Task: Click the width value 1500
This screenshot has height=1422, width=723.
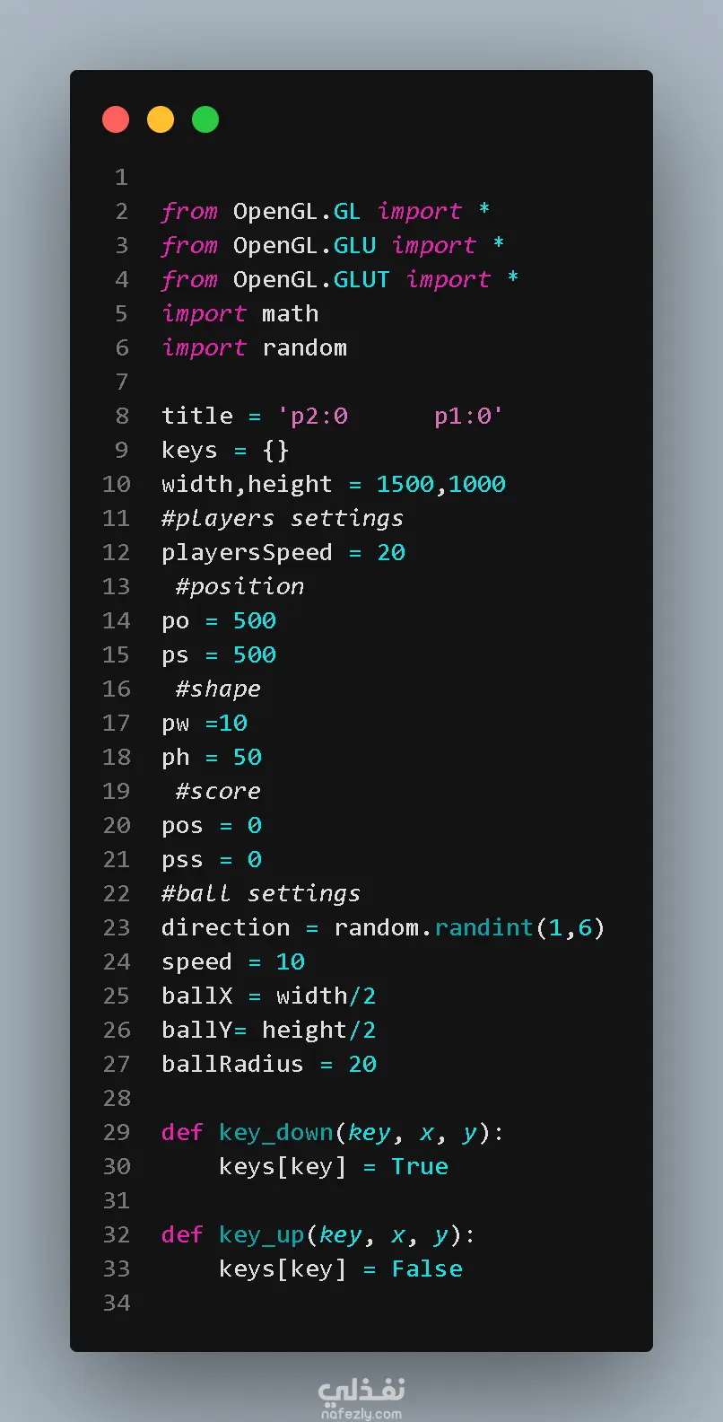Action: point(405,485)
